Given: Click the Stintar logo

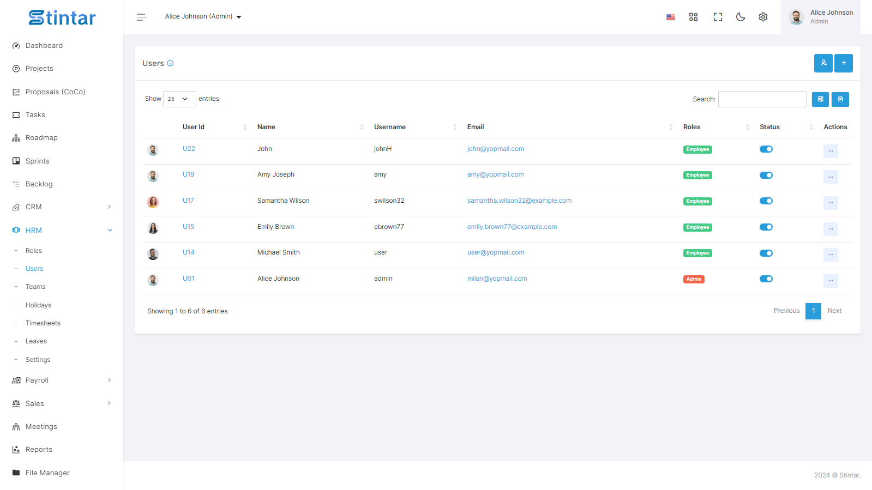Looking at the screenshot, I should tap(62, 17).
